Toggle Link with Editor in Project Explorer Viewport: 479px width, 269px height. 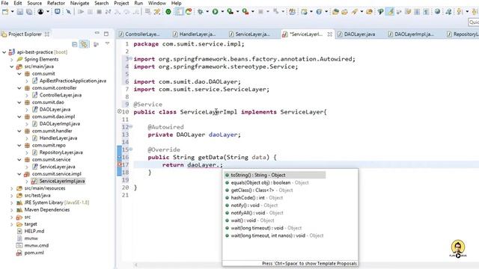pyautogui.click(x=84, y=44)
